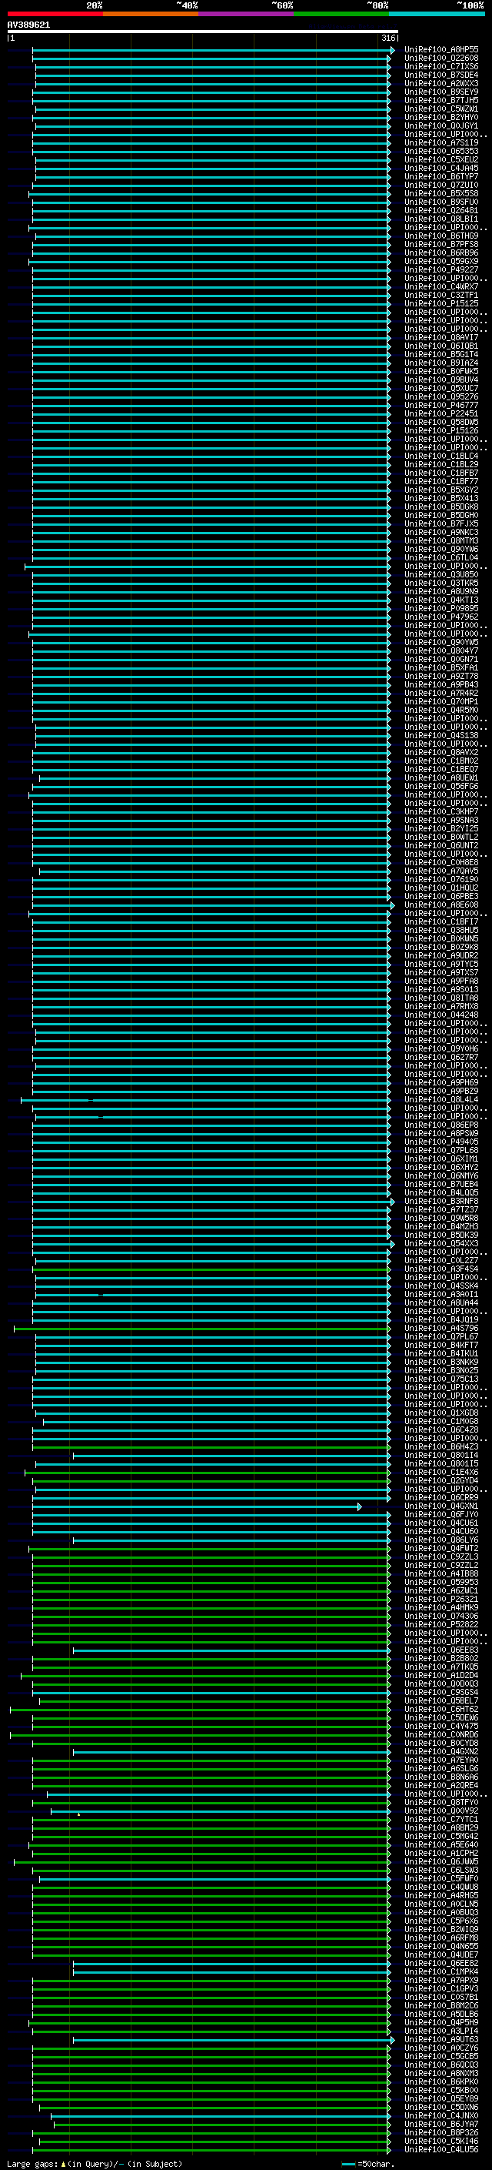
Task: Click the alignment bar for UniRef100_Q8L4L4
Action: coord(205,1100)
